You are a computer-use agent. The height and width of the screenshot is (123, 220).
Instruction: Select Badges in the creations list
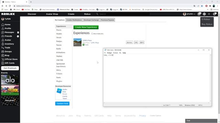pos(59,41)
